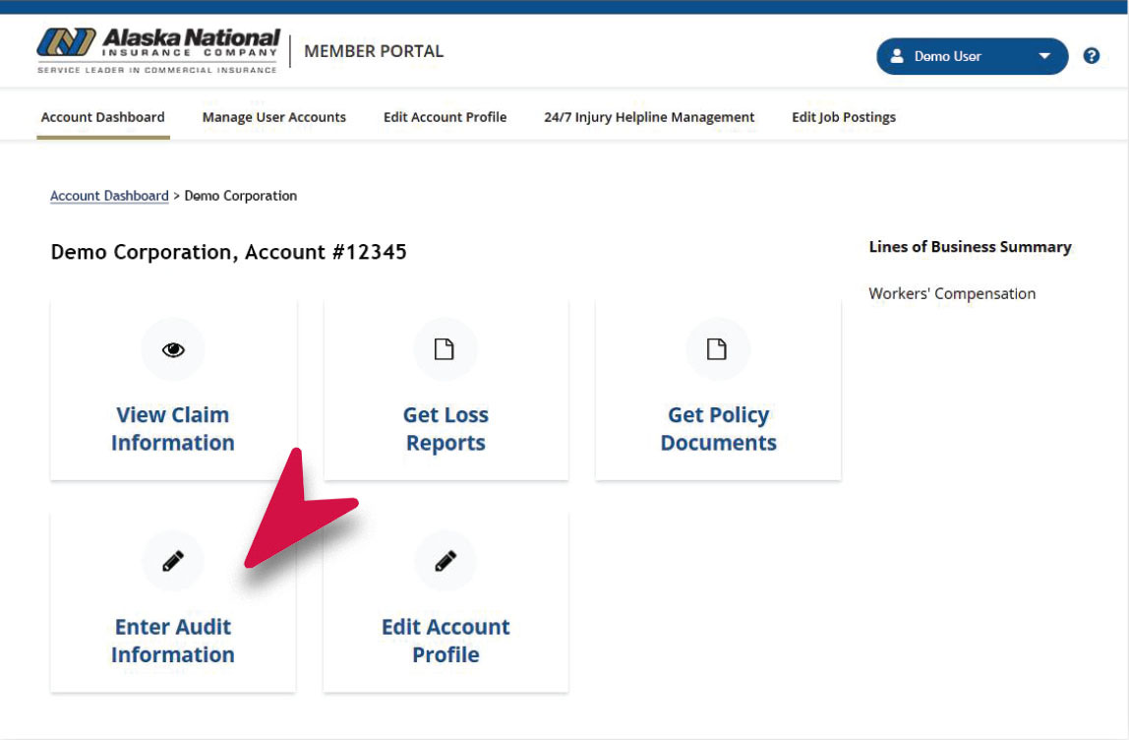Click Workers' Compensation under Lines of Business
Image resolution: width=1129 pixels, height=740 pixels.
952,293
